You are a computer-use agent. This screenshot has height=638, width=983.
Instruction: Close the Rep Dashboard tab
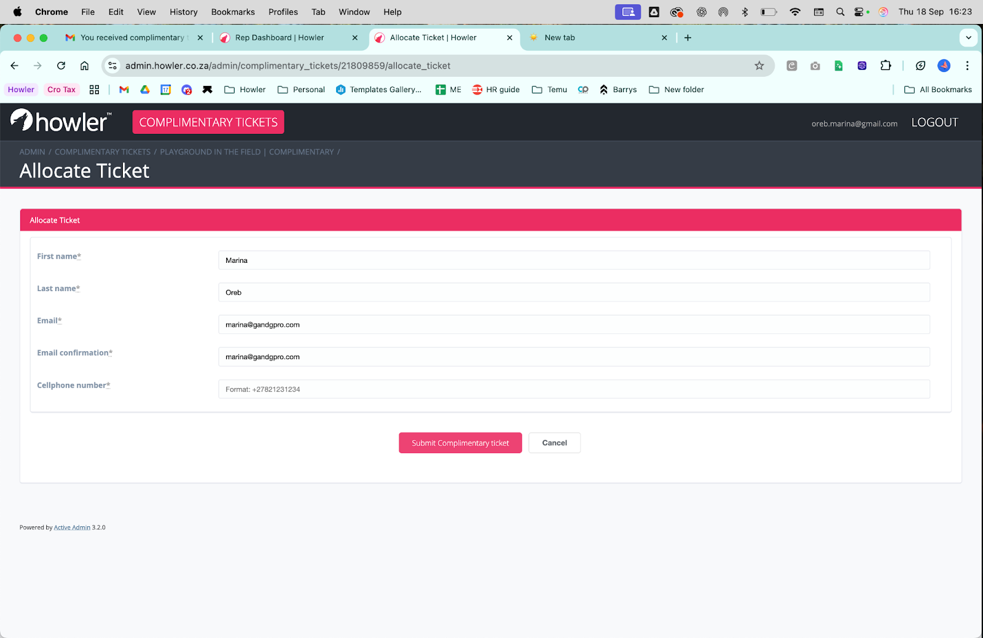click(x=354, y=37)
